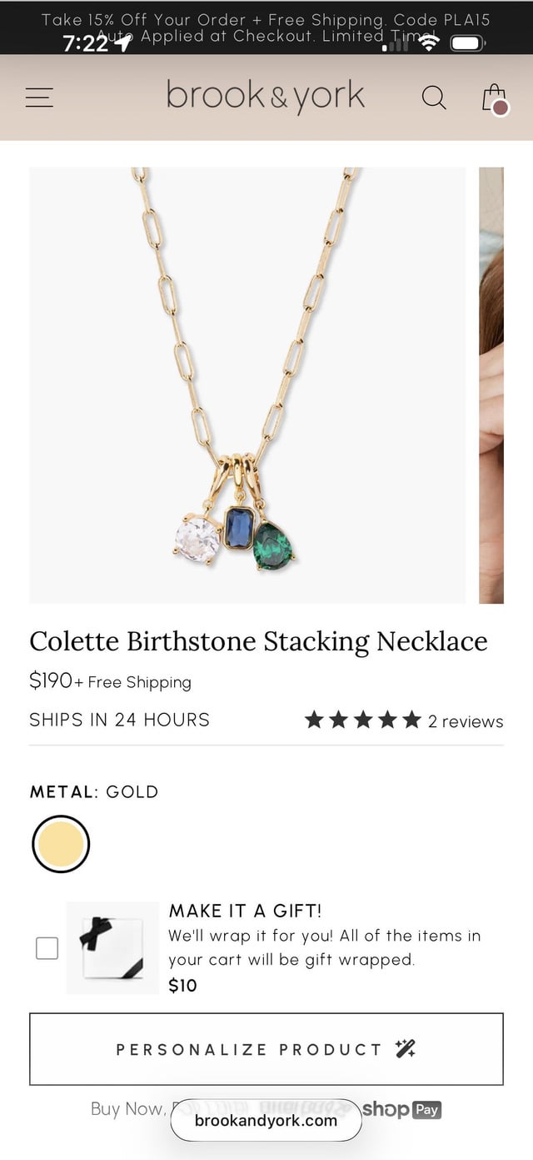Tap the Shop Pay logo
533x1160 pixels.
pyautogui.click(x=401, y=1109)
